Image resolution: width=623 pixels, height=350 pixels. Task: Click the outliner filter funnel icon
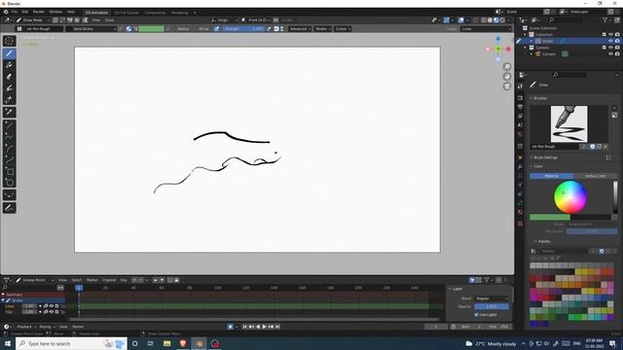click(605, 19)
